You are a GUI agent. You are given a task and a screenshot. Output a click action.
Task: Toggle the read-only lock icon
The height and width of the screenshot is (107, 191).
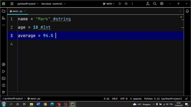pyautogui.click(x=186, y=99)
